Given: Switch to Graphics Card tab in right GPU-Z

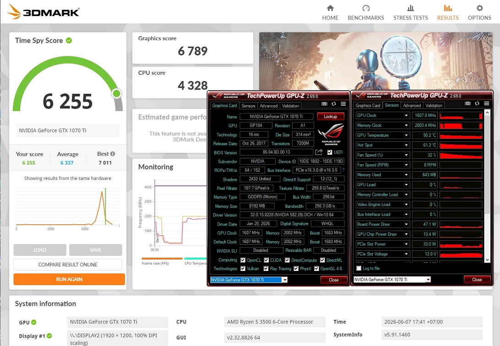Looking at the screenshot, I should (368, 105).
